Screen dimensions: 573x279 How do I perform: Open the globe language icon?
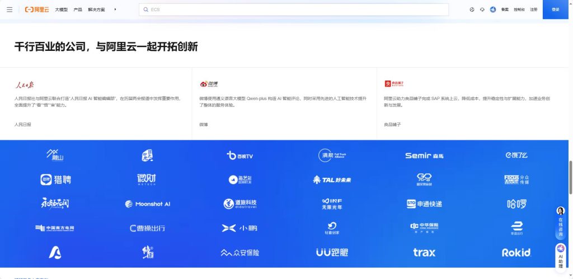(472, 10)
